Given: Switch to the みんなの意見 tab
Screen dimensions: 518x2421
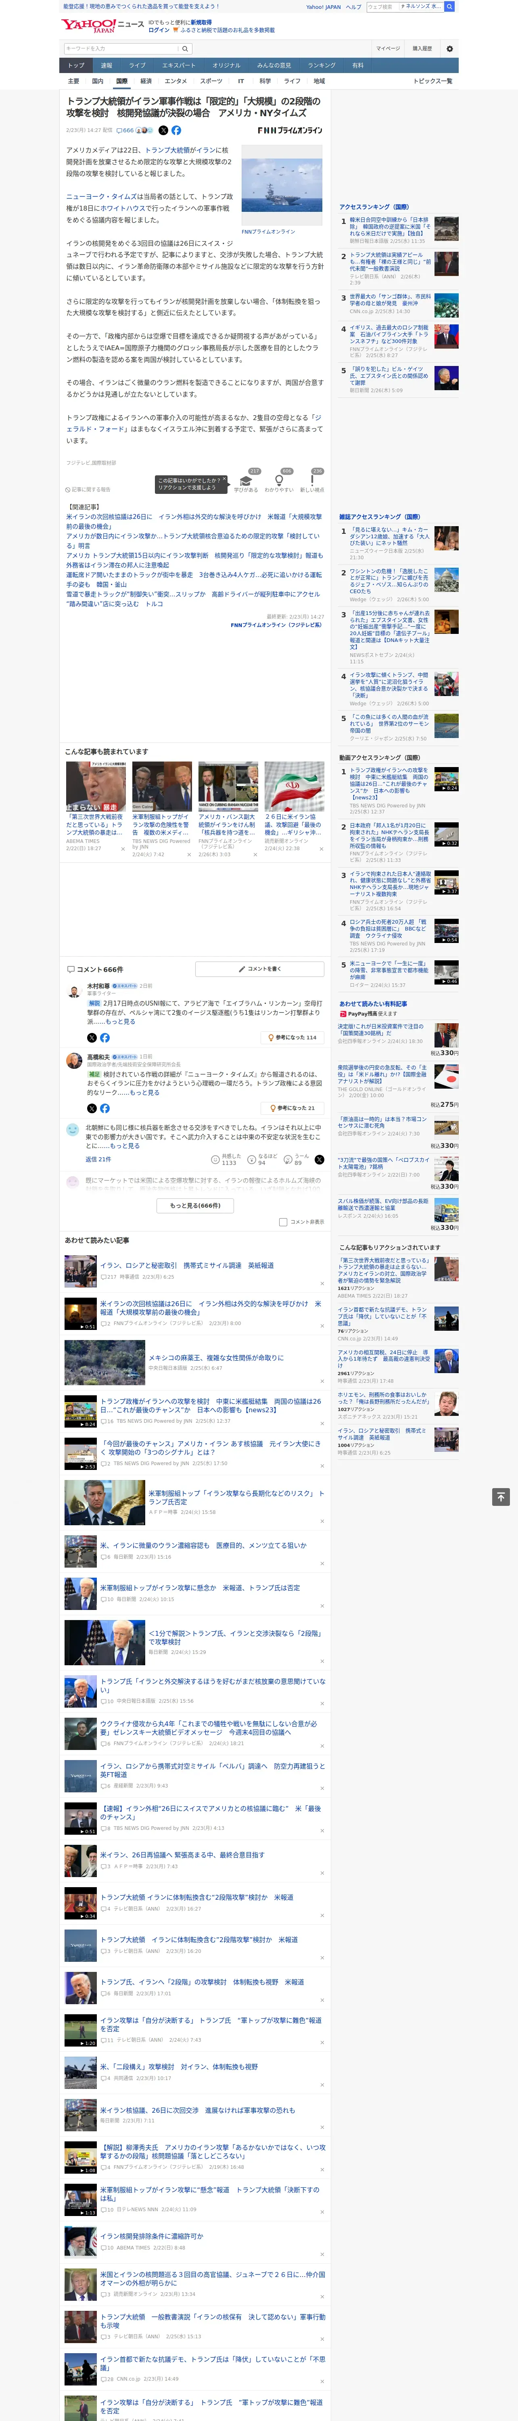Looking at the screenshot, I should point(274,66).
